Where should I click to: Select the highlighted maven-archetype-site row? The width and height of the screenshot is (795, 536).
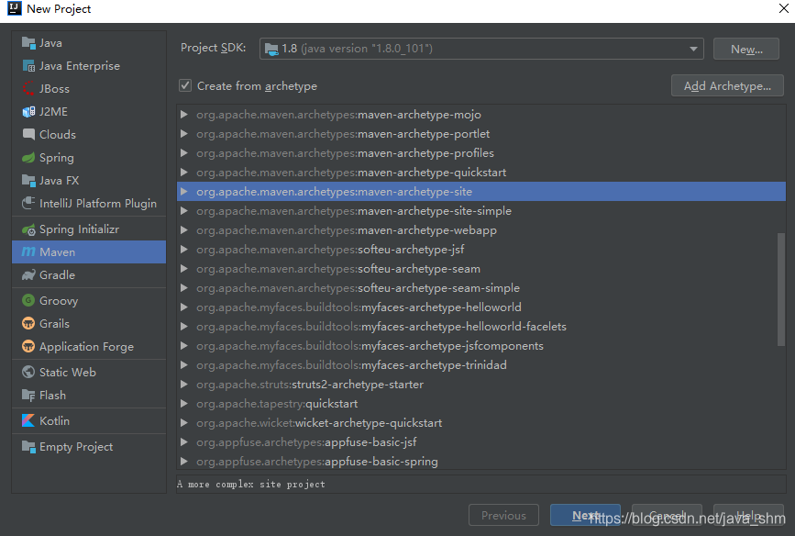pos(481,192)
